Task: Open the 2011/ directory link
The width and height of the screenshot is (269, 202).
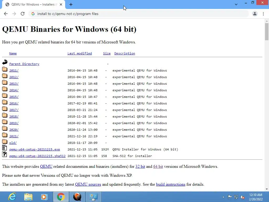Action: coord(14,70)
